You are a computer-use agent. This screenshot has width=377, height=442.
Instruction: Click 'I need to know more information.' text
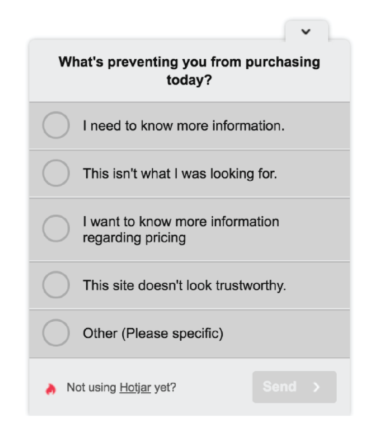coord(184,126)
